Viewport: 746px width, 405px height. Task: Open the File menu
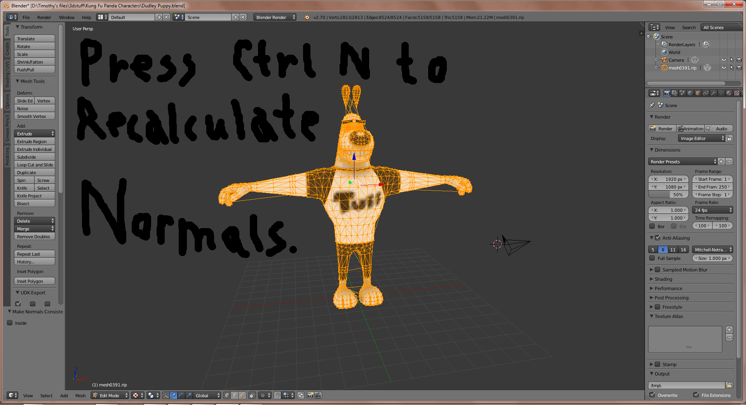pyautogui.click(x=26, y=17)
